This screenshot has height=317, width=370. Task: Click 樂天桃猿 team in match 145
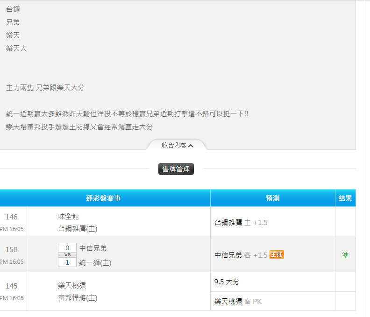click(72, 285)
